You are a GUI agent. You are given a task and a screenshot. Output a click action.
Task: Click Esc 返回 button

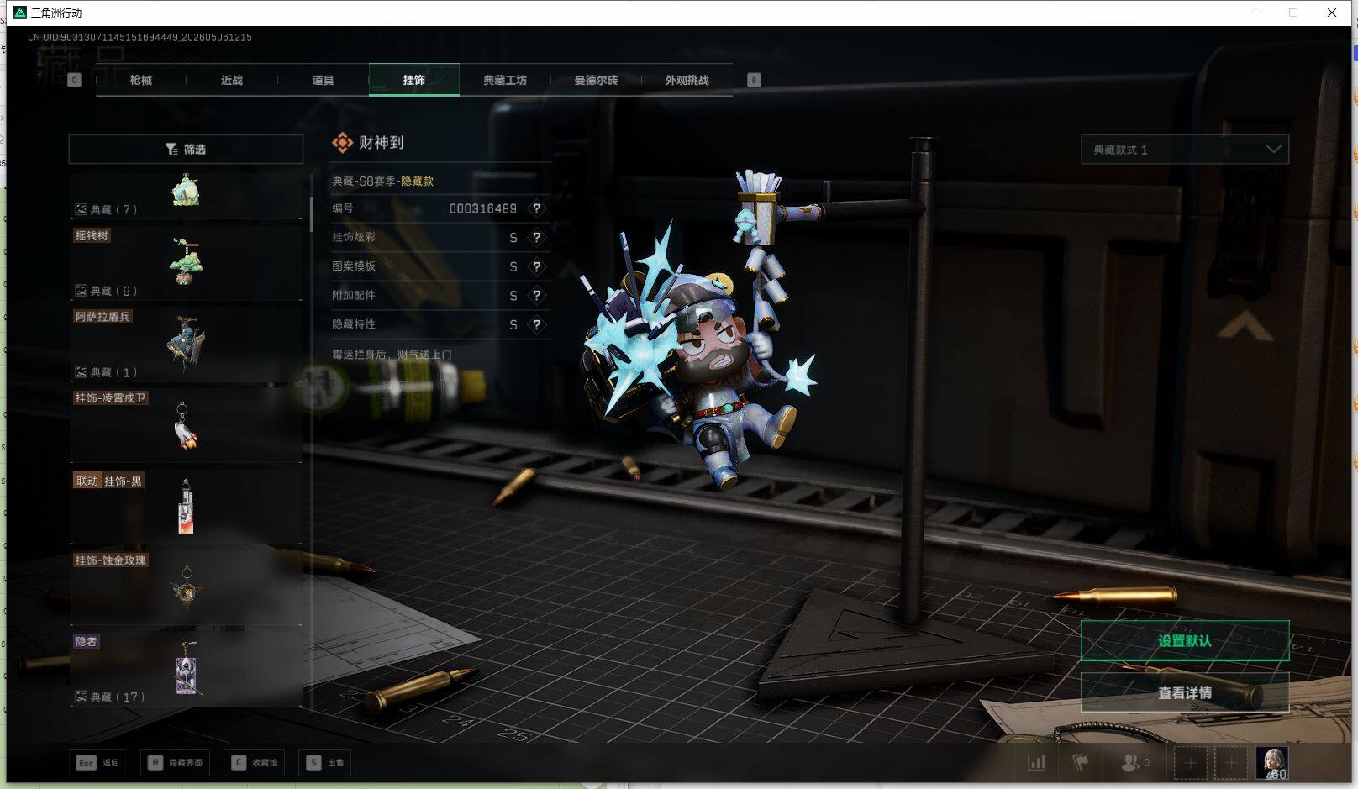(98, 763)
